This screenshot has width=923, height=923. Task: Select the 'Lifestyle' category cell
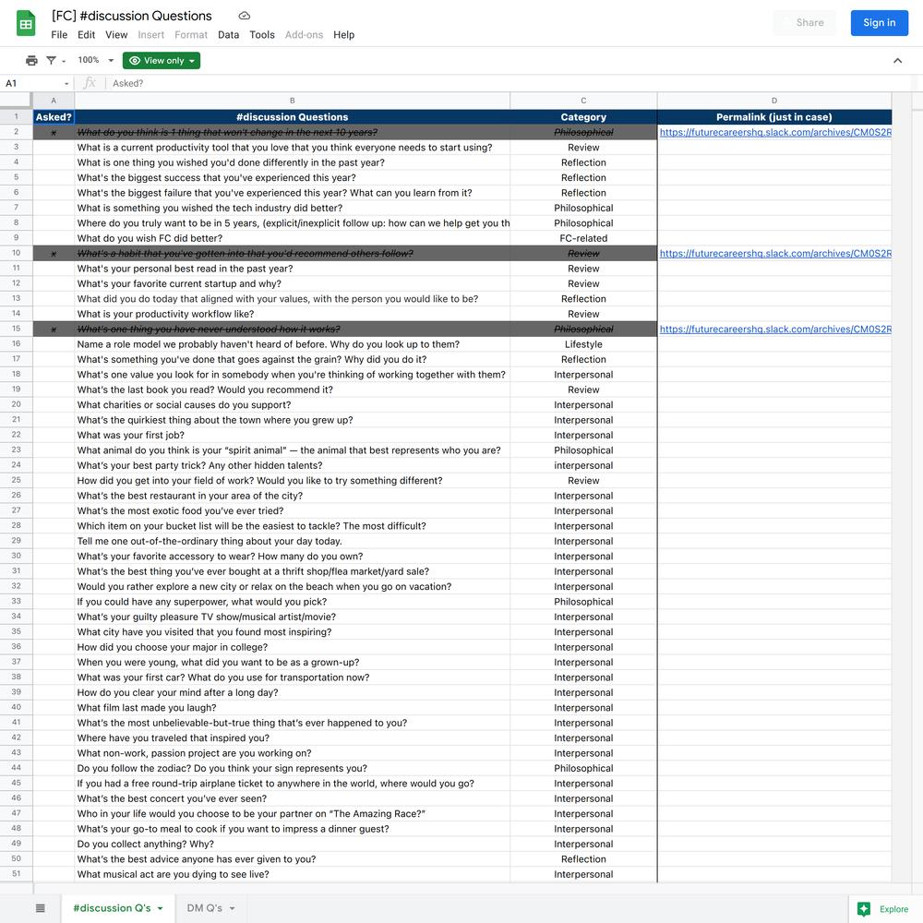point(583,344)
